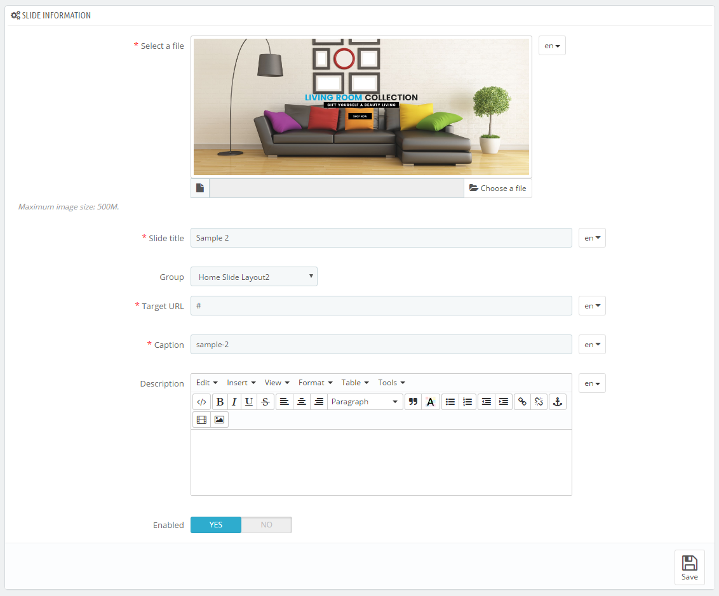This screenshot has height=596, width=719.
Task: Open the language dropdown beside Slide title
Action: coord(592,238)
